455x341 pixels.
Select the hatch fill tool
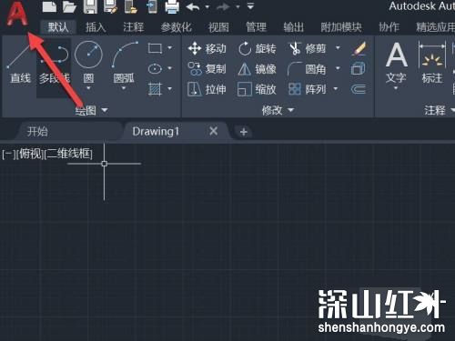(155, 89)
